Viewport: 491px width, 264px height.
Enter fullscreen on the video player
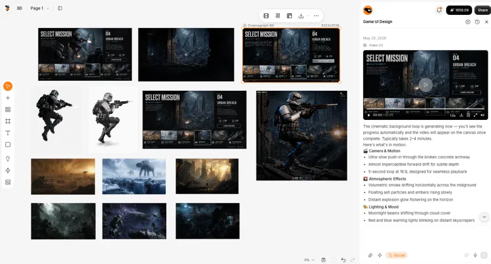pos(476,115)
